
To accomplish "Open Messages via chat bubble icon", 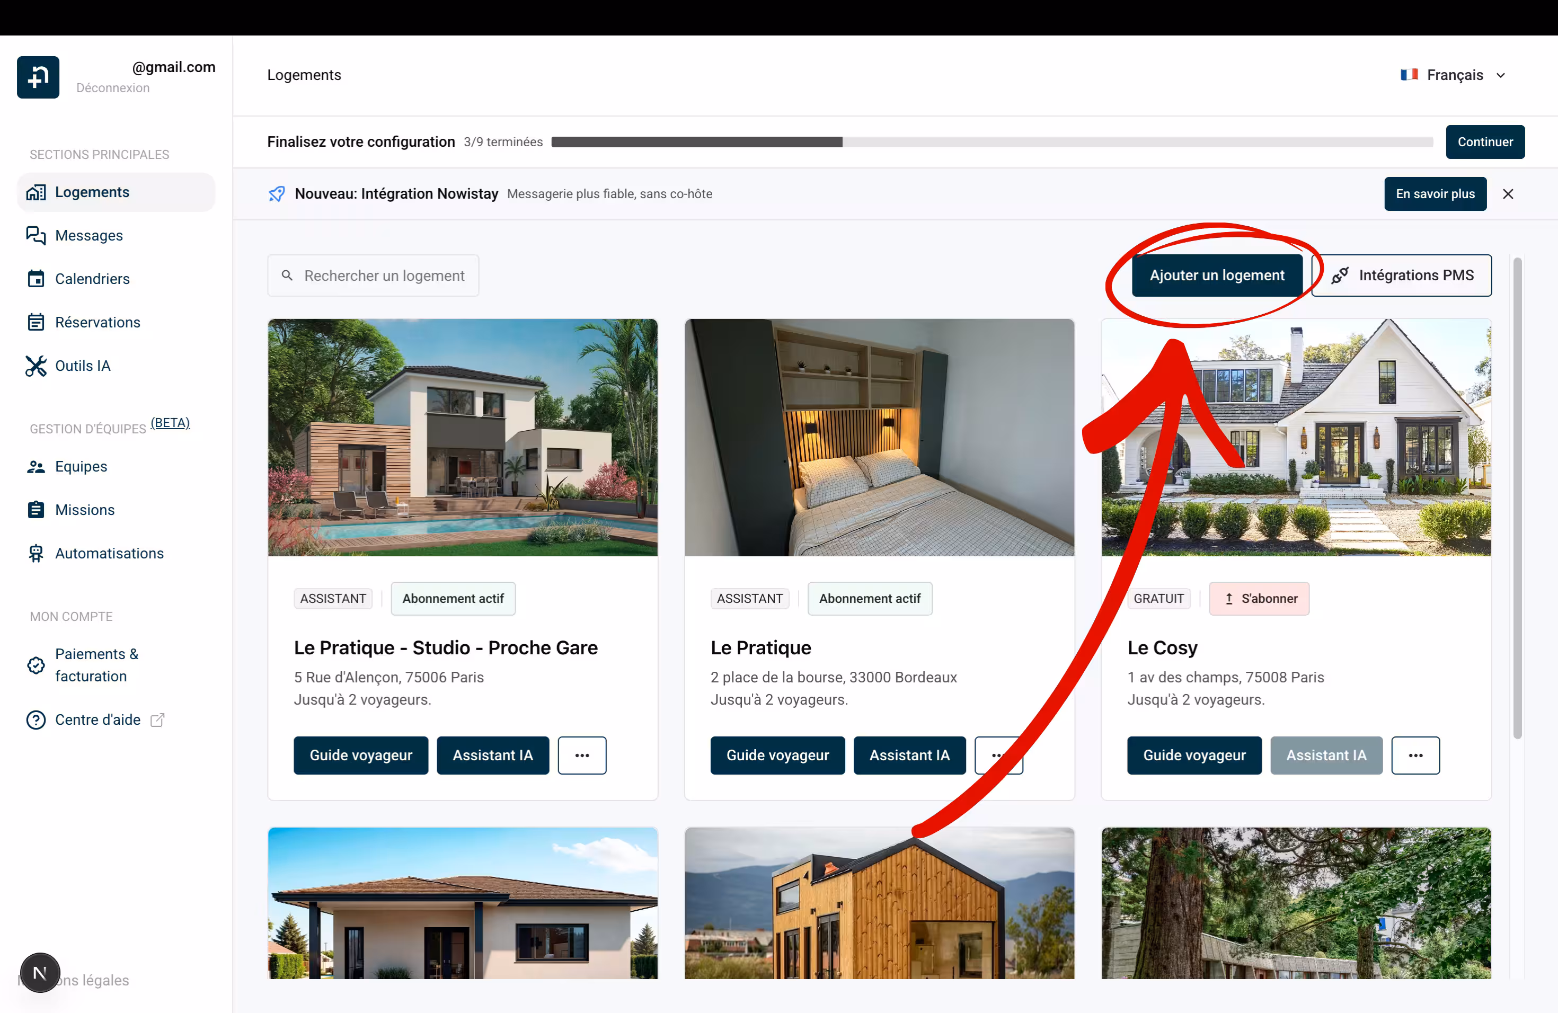I will [36, 236].
